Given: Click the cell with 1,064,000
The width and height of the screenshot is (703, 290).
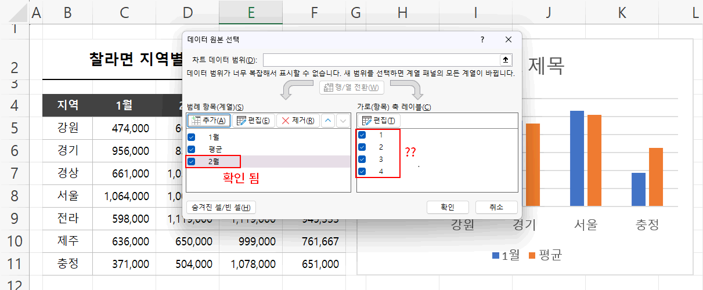Looking at the screenshot, I should coord(125,196).
